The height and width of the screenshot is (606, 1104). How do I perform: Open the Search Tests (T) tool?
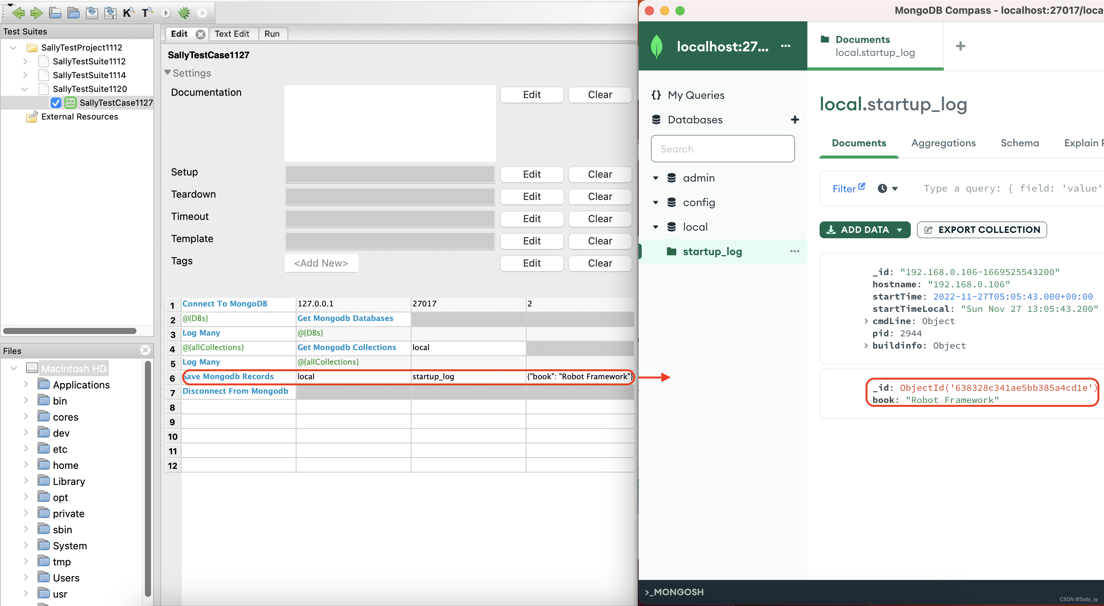147,13
